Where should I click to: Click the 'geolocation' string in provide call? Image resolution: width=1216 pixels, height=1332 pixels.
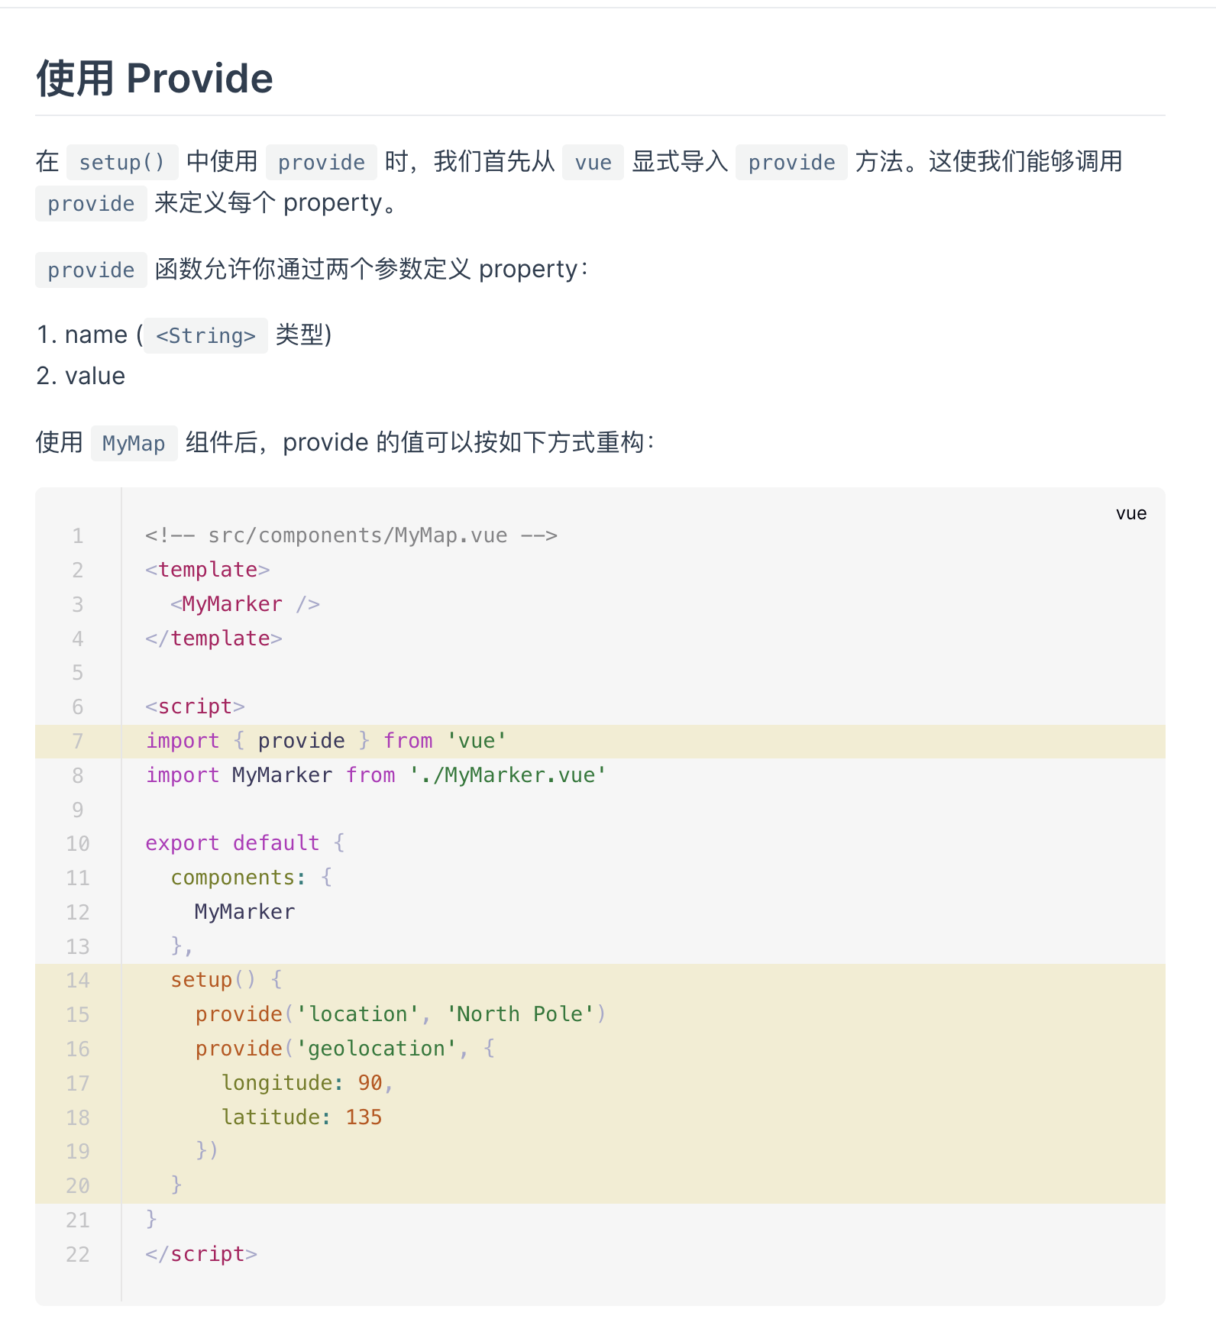pos(376,1049)
